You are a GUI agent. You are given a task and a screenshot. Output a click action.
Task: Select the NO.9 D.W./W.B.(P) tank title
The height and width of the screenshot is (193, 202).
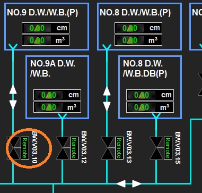tap(42, 13)
